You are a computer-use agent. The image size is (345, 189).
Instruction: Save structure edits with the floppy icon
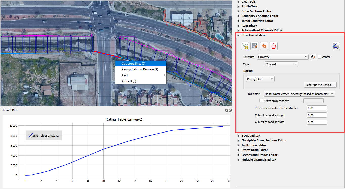coord(254,46)
